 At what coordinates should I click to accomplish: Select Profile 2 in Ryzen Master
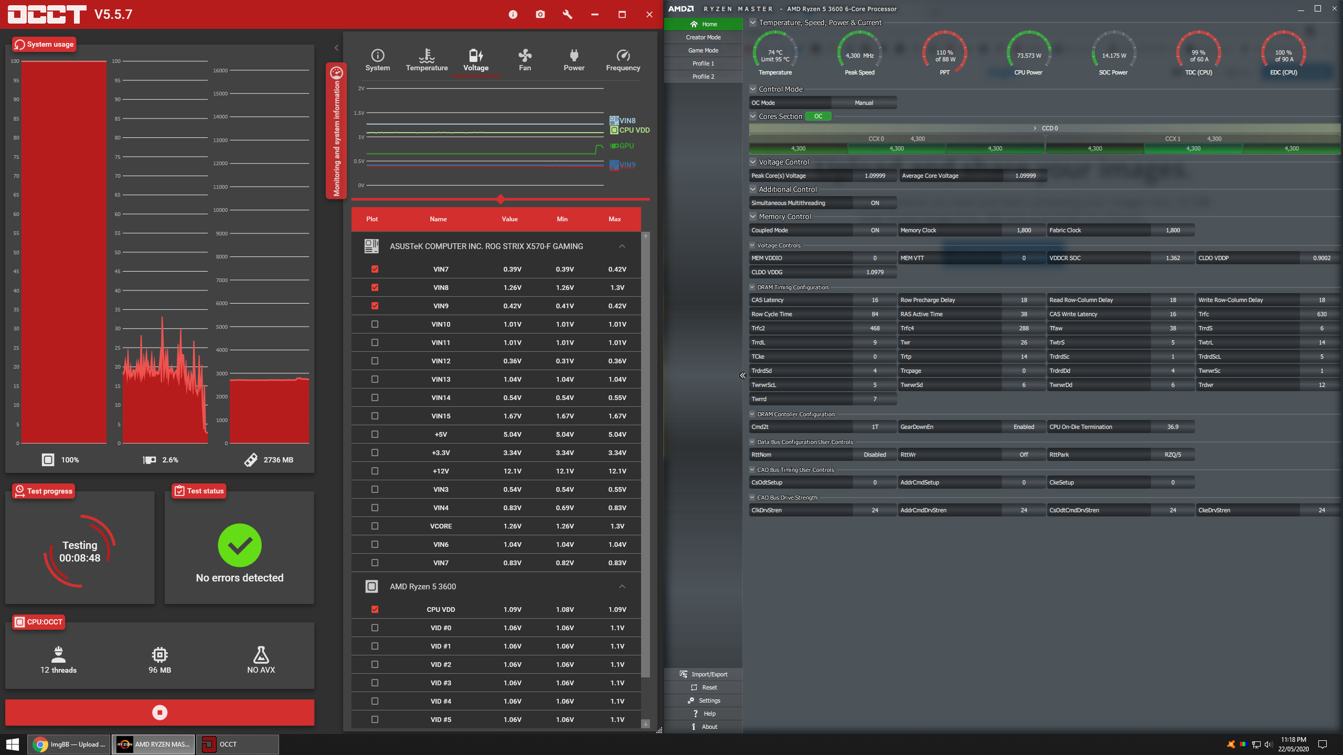point(704,77)
